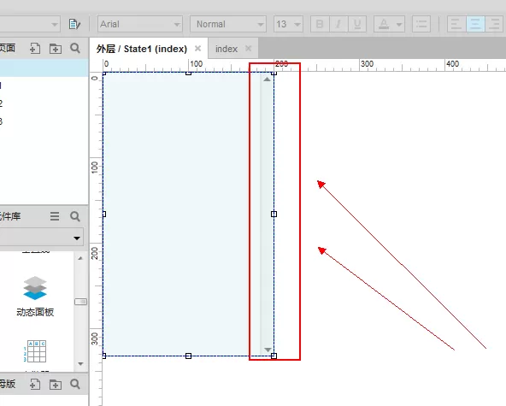Click the bottom-right resize handle of selected widget
This screenshot has width=506, height=406.
tap(274, 356)
